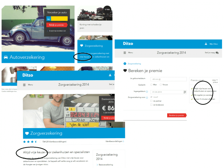Click the yellow NL license plate input
Viewport: 224px width, 168px height.
[x=57, y=18]
